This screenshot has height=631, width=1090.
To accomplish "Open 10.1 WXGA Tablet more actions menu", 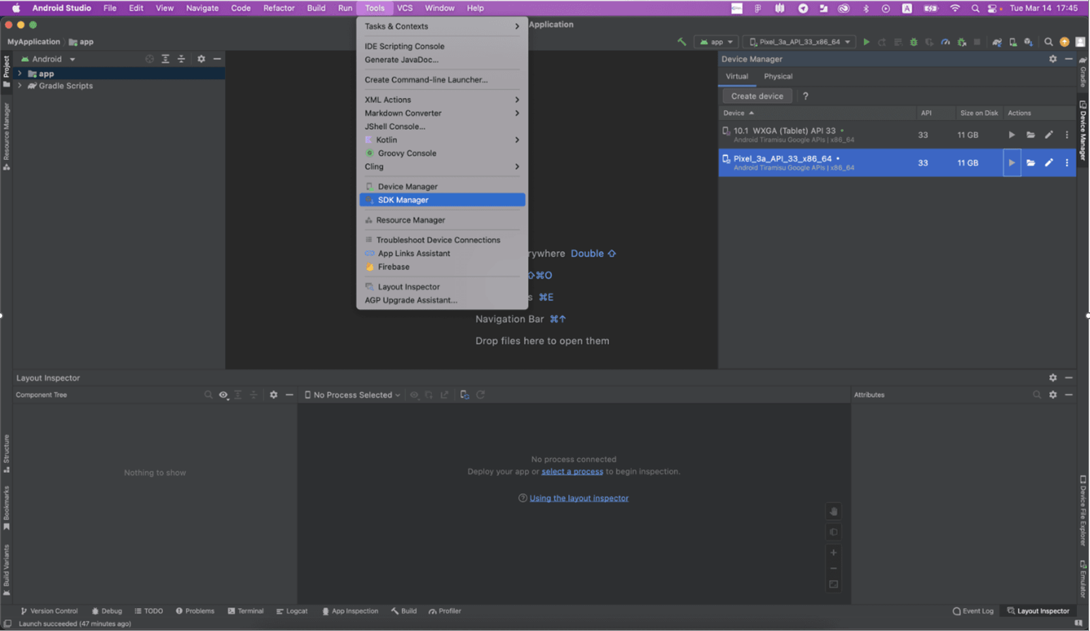I will [x=1067, y=135].
